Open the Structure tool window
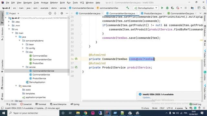 coord(2,34)
